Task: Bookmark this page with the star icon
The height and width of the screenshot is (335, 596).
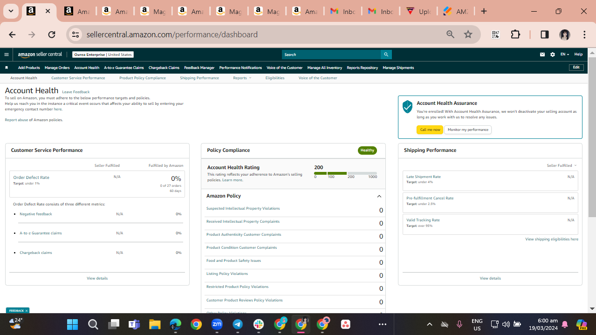Action: pos(468,34)
